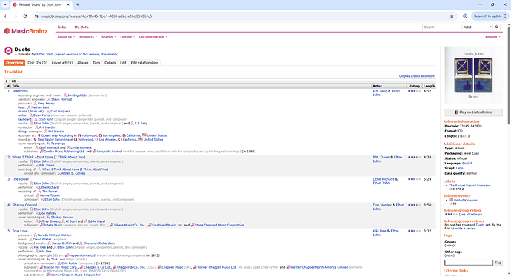
Task: Switch to Disc IDs tab
Action: (38, 63)
